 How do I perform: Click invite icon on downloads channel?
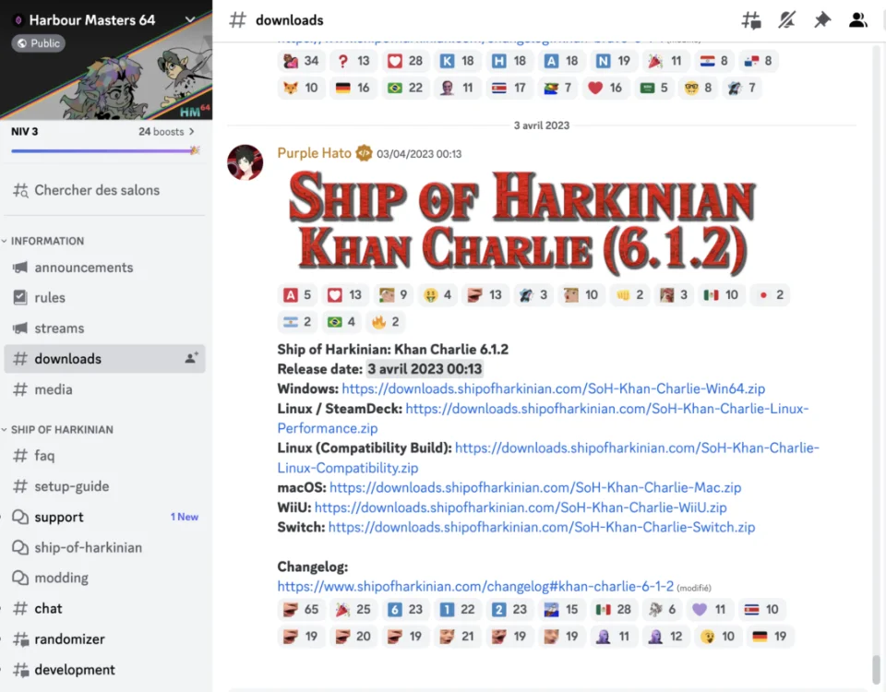tap(191, 358)
